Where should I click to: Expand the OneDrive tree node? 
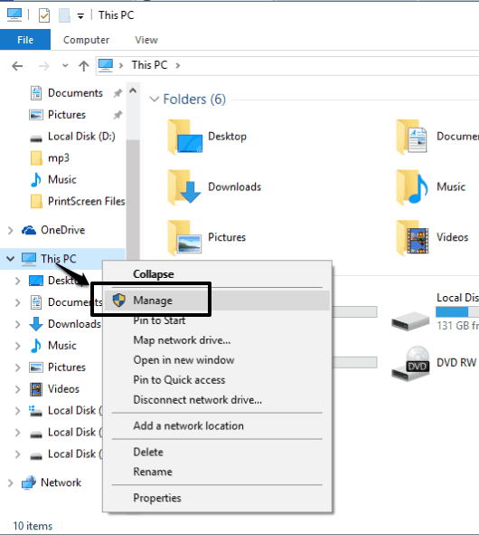point(11,230)
